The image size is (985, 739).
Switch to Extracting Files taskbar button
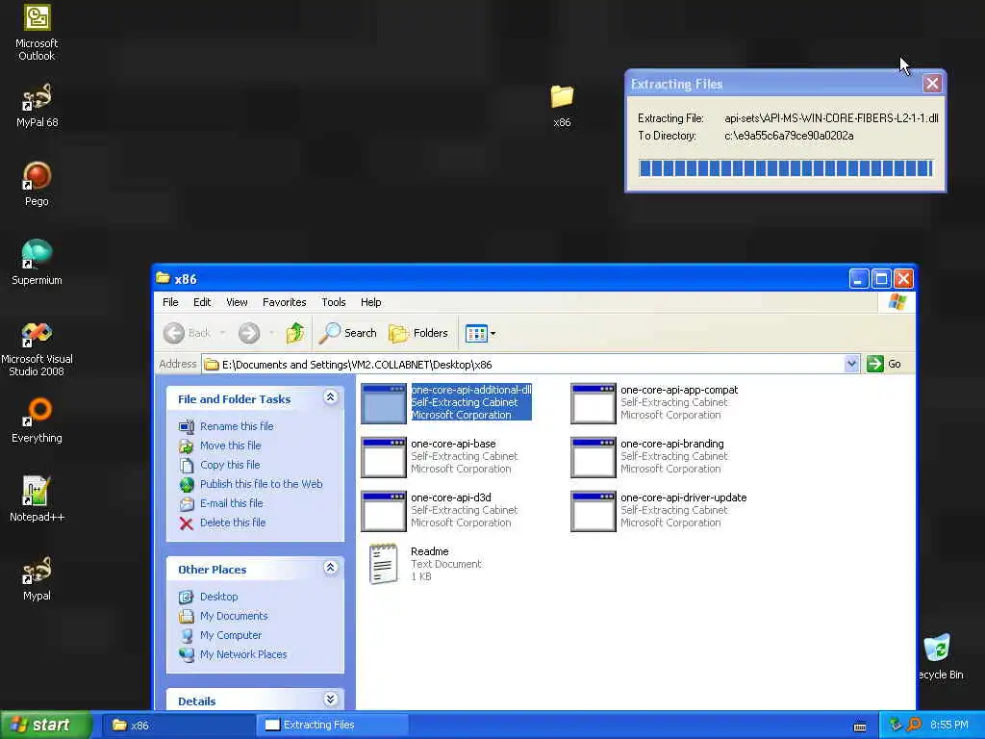332,726
